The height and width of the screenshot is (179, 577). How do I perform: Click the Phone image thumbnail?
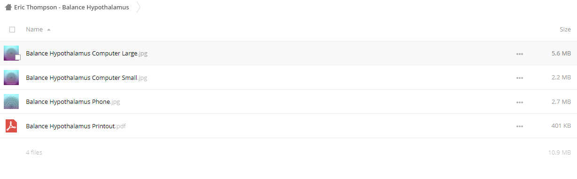(11, 101)
